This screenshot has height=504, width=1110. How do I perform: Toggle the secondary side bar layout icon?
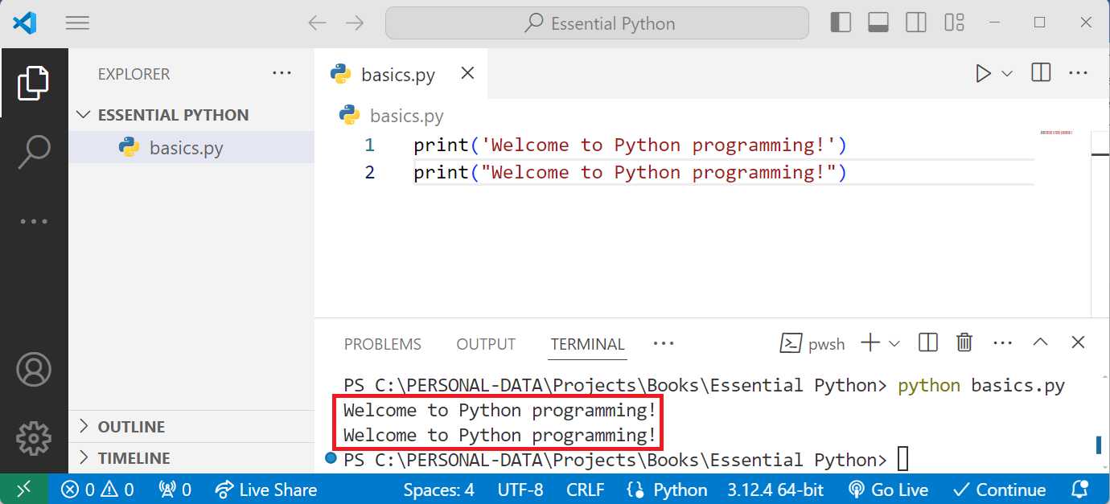pos(916,23)
